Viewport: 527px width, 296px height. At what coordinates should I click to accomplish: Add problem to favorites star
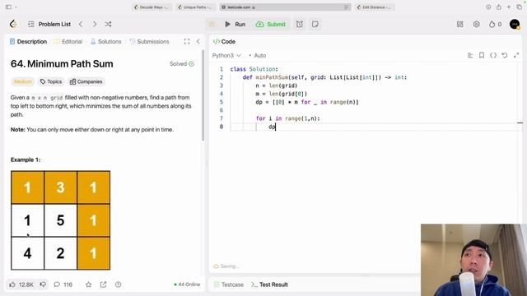(x=88, y=284)
